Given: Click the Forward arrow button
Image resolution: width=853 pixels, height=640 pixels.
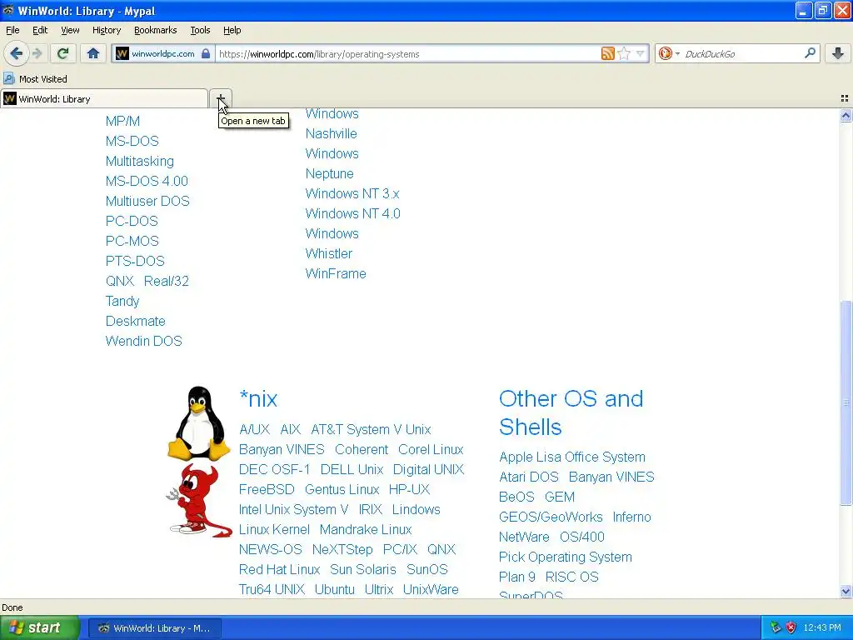Looking at the screenshot, I should pos(37,53).
